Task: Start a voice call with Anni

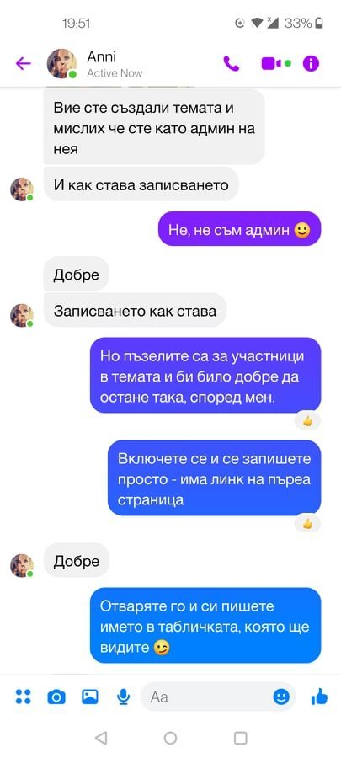Action: pos(231,63)
